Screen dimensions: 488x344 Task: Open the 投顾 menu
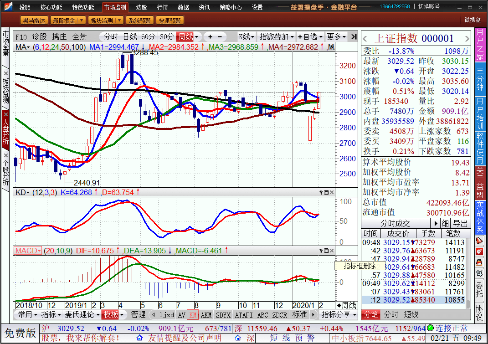(25, 7)
